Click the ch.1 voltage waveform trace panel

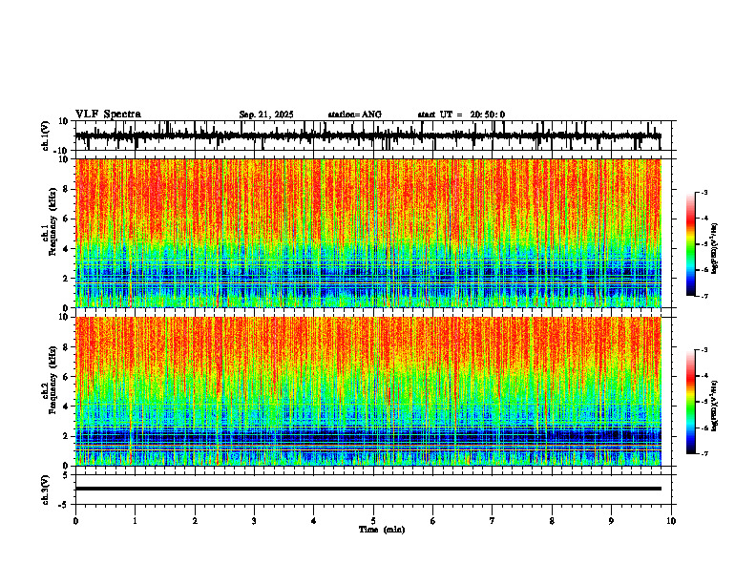373,136
